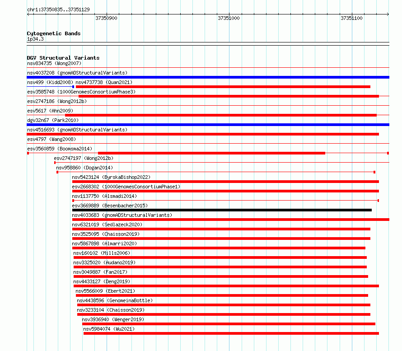Click the red bar under nsv3936940
The image size is (402, 351).
tap(229, 324)
